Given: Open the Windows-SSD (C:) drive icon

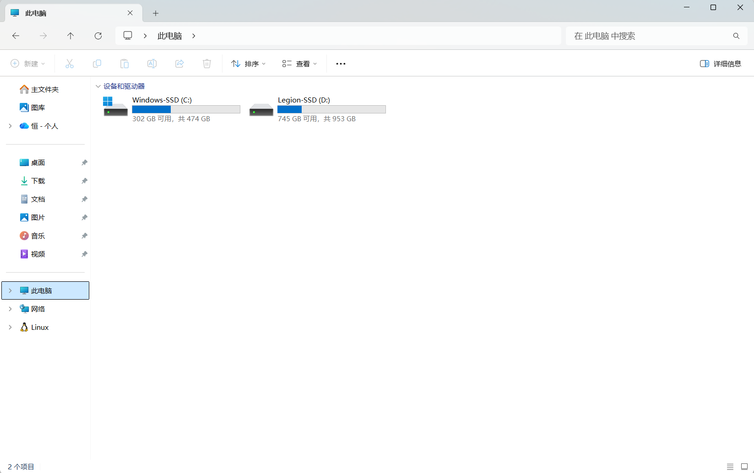Looking at the screenshot, I should pyautogui.click(x=115, y=106).
